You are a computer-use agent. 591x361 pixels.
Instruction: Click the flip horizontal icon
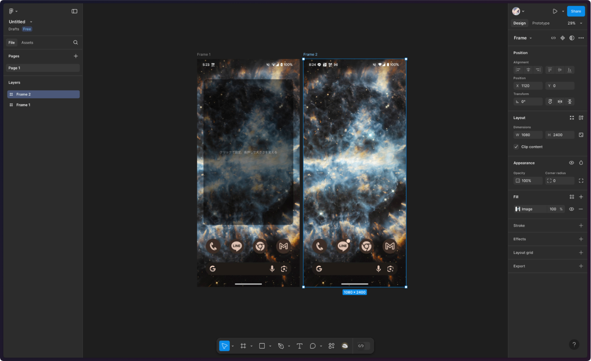pyautogui.click(x=560, y=101)
